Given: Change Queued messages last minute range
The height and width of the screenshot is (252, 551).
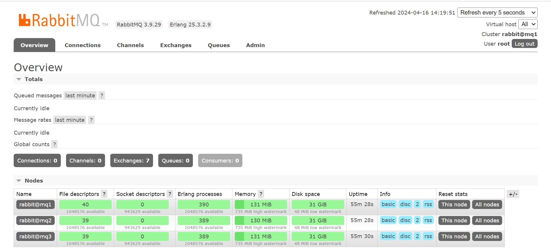Looking at the screenshot, I should [x=80, y=95].
